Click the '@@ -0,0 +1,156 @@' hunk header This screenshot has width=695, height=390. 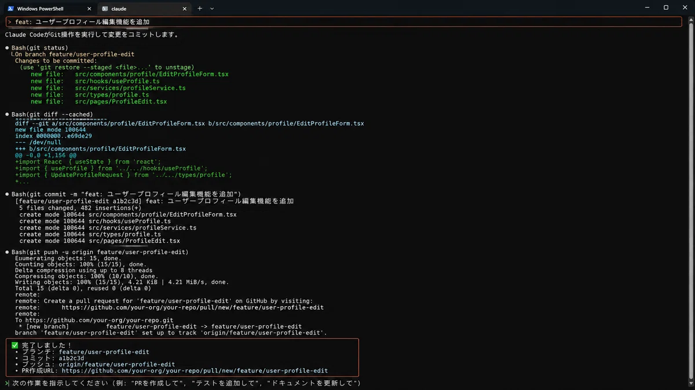click(x=46, y=155)
